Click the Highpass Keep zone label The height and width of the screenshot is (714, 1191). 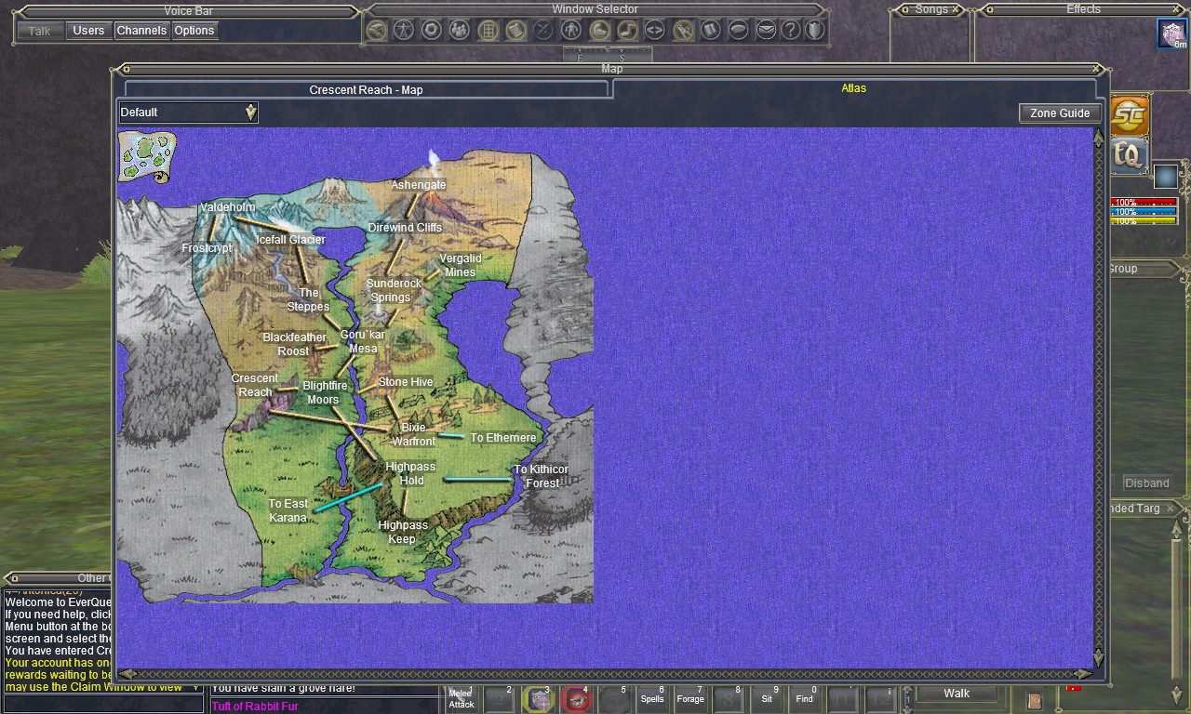(403, 532)
